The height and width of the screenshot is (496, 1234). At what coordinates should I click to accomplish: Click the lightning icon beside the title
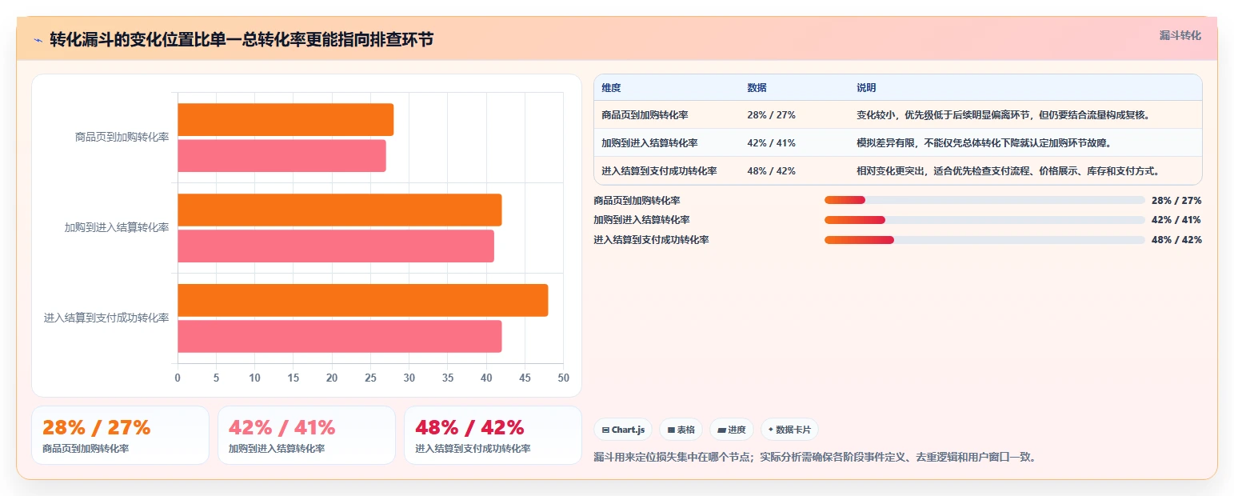click(38, 40)
